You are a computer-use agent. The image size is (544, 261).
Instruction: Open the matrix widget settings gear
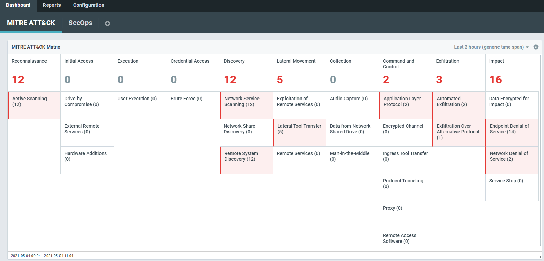pyautogui.click(x=536, y=47)
